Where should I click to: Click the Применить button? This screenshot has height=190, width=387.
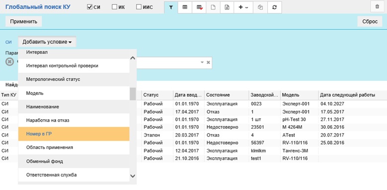24,21
